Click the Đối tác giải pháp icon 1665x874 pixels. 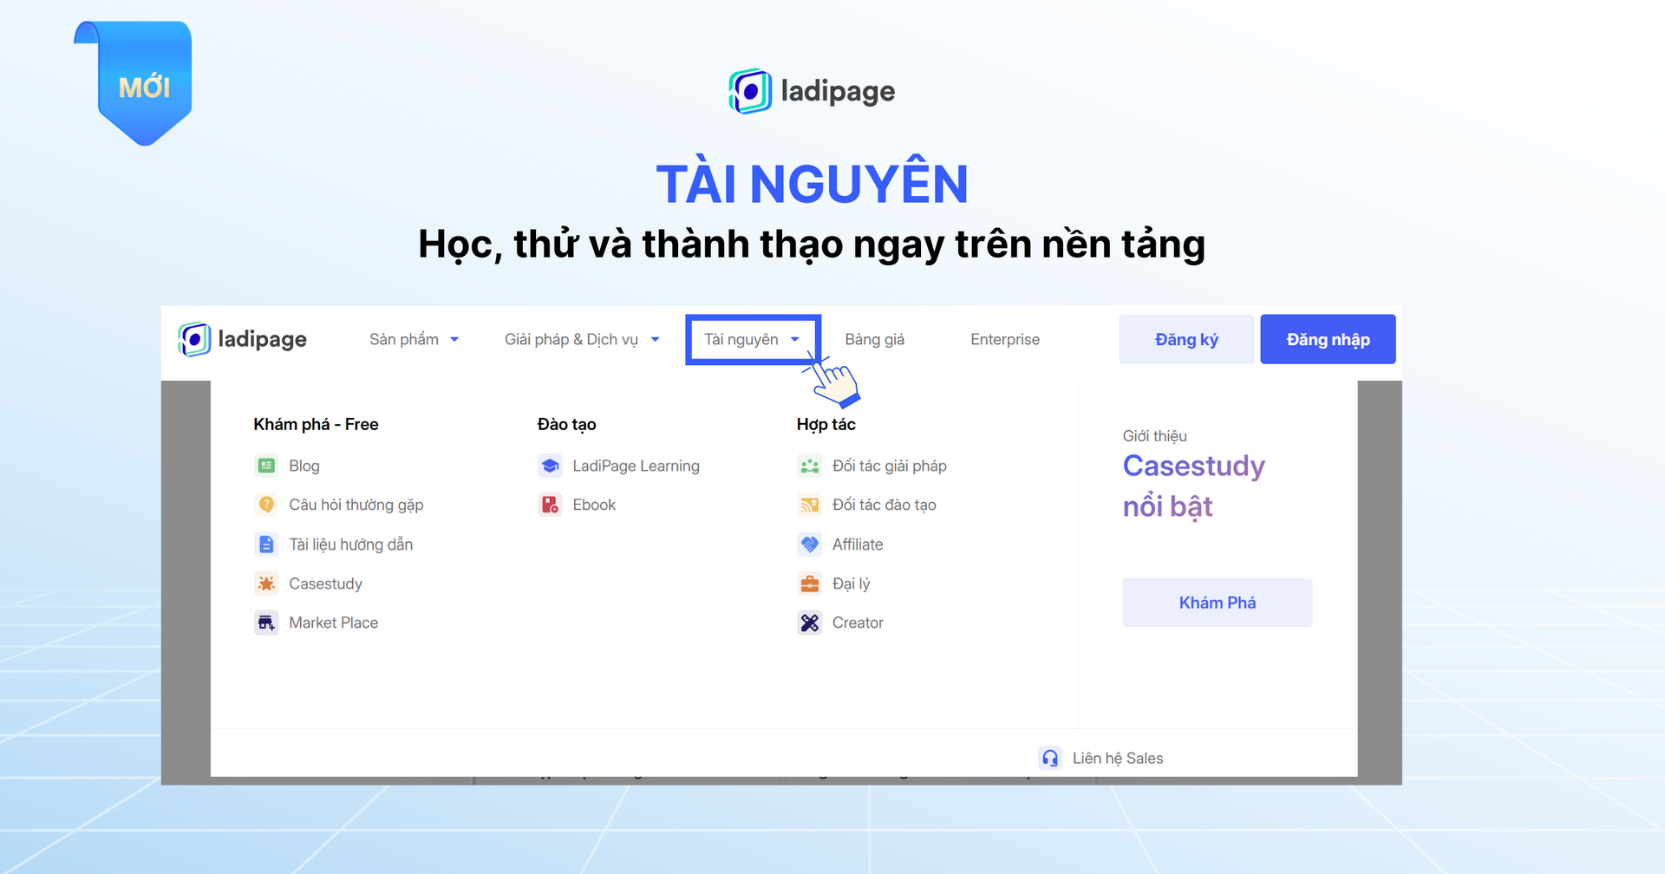tap(809, 466)
